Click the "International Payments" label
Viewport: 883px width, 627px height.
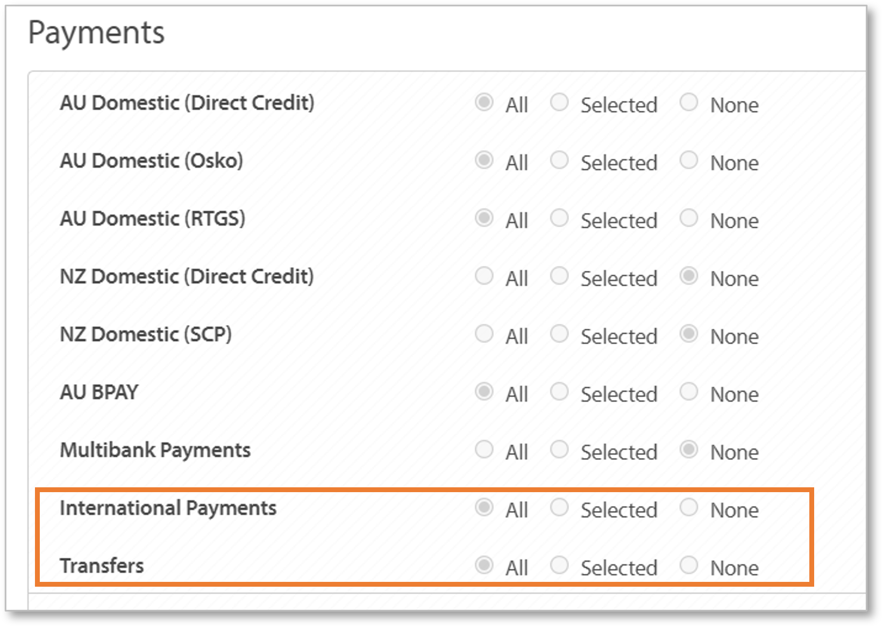pos(169,507)
